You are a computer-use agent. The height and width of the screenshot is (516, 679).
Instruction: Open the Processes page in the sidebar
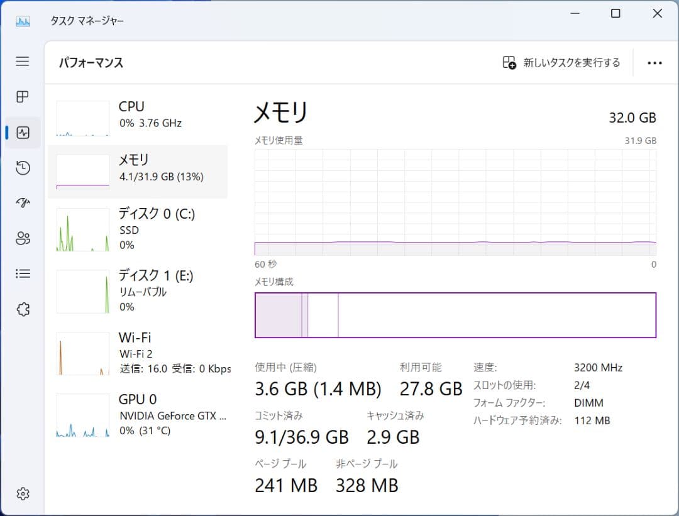point(22,97)
